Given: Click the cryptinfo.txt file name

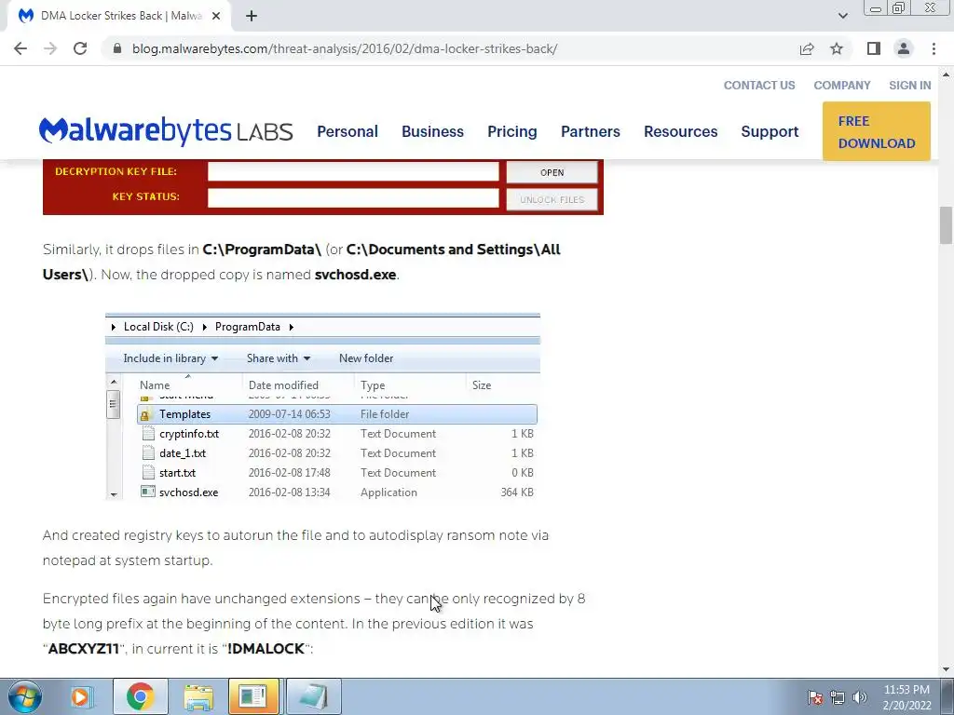Looking at the screenshot, I should (x=189, y=434).
